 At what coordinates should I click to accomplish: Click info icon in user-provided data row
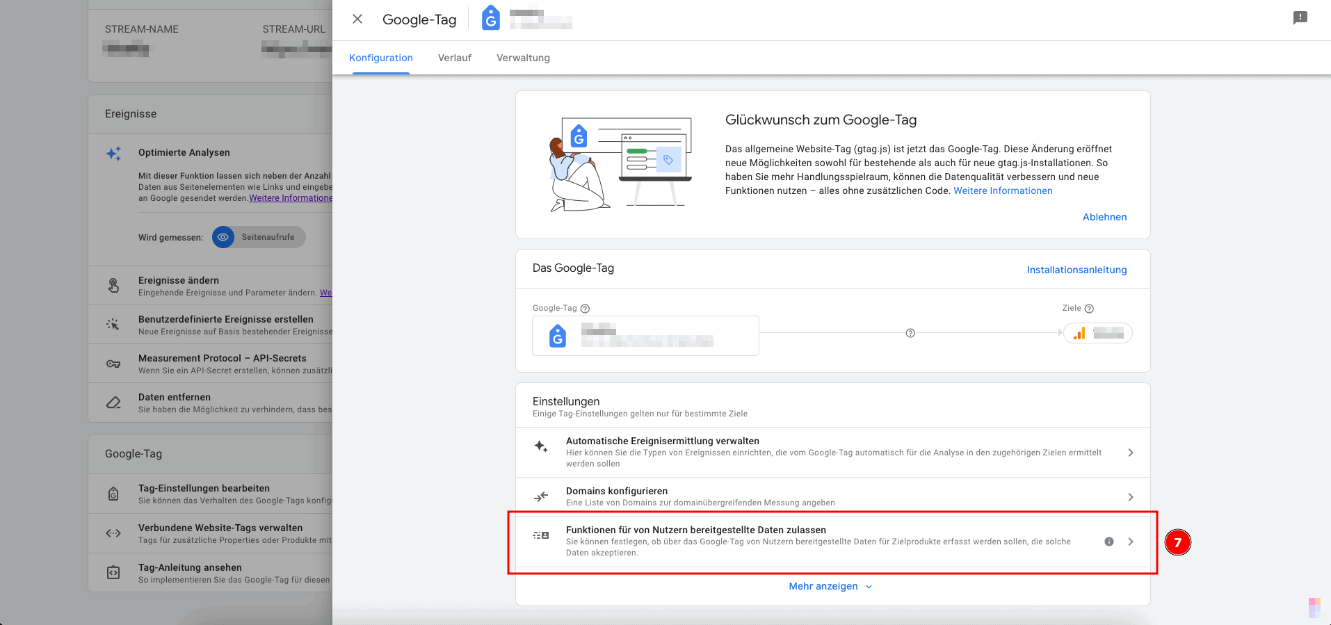(x=1109, y=542)
